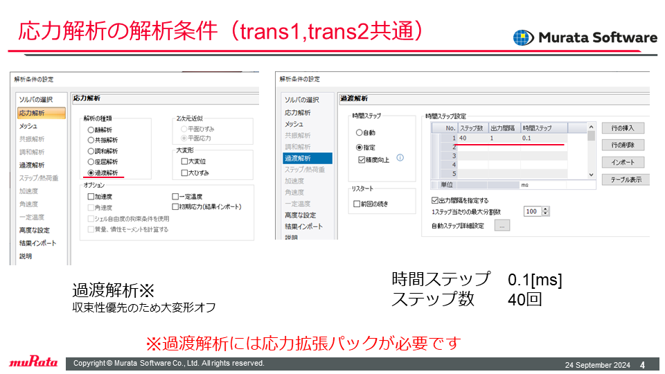
Task: Select highlighted 過渡解析 tab in right dialog
Action: 308,158
